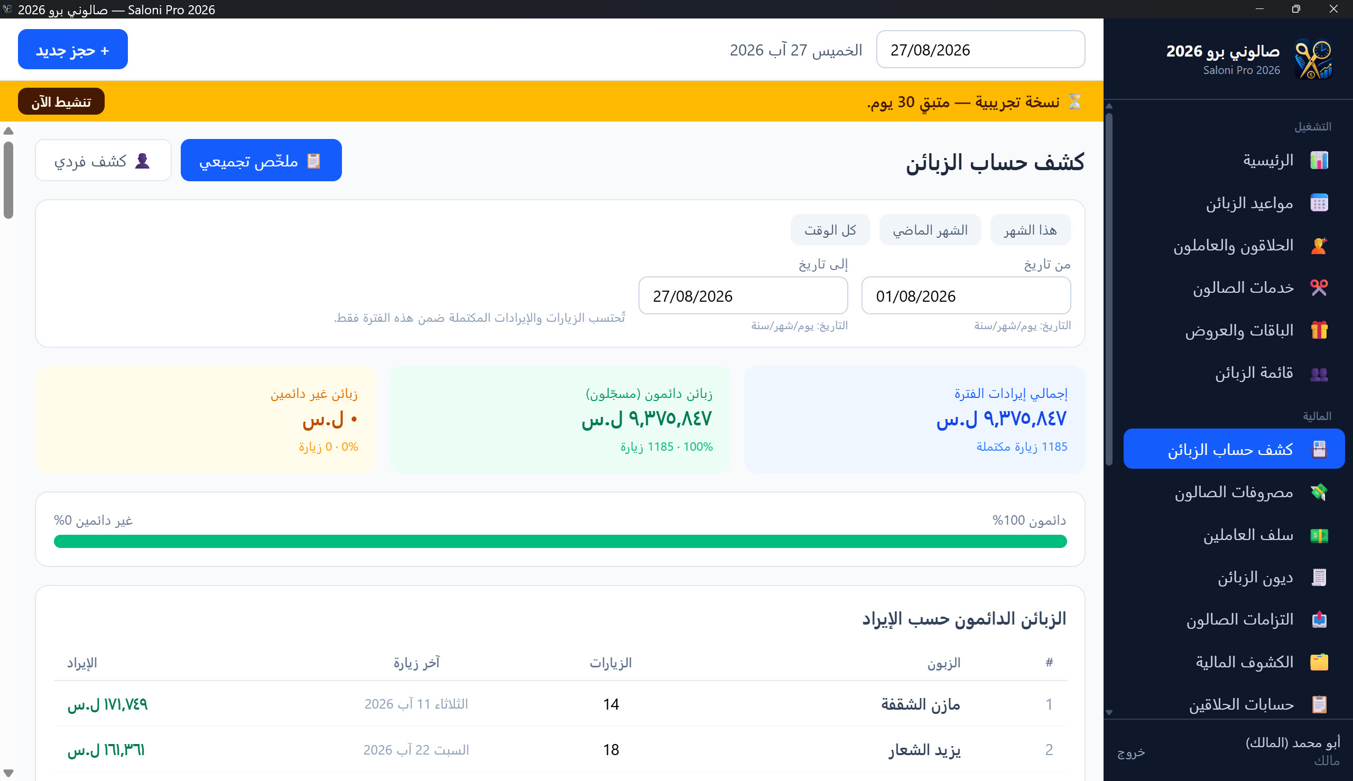Image resolution: width=1353 pixels, height=781 pixels.
Task: Click الزيارات column header
Action: (610, 663)
